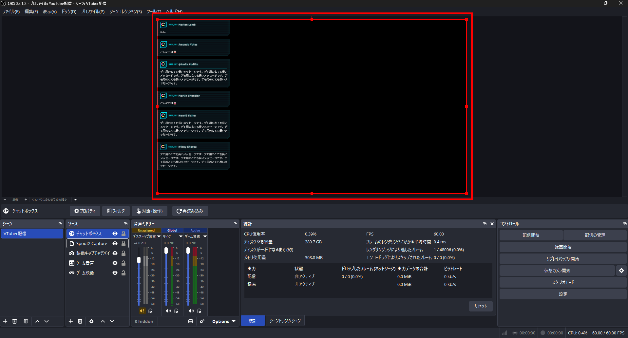
Task: Expand ゲーム音声 channel options dropdown
Action: coord(205,236)
